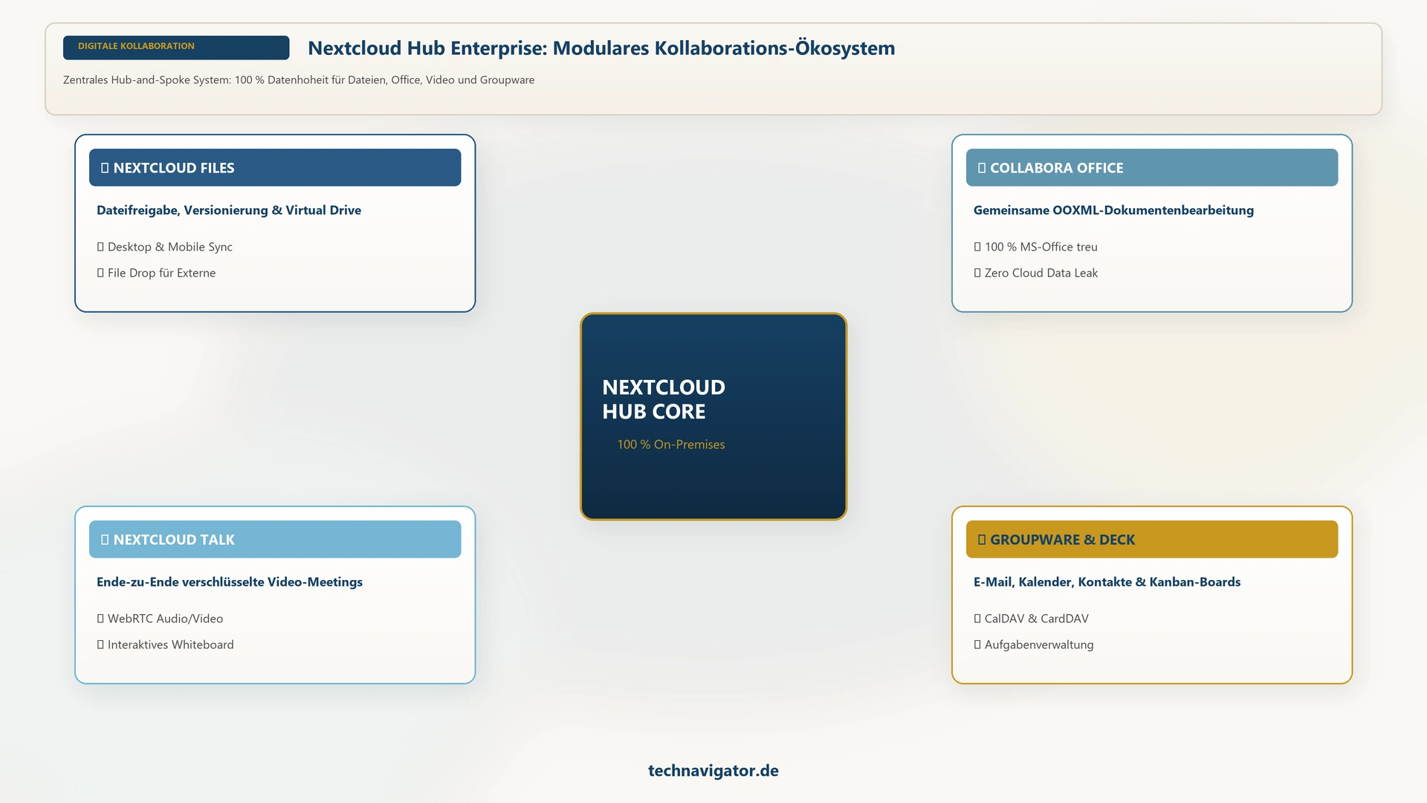Click the bullet icon beside Desktop & Mobile Sync

[100, 247]
